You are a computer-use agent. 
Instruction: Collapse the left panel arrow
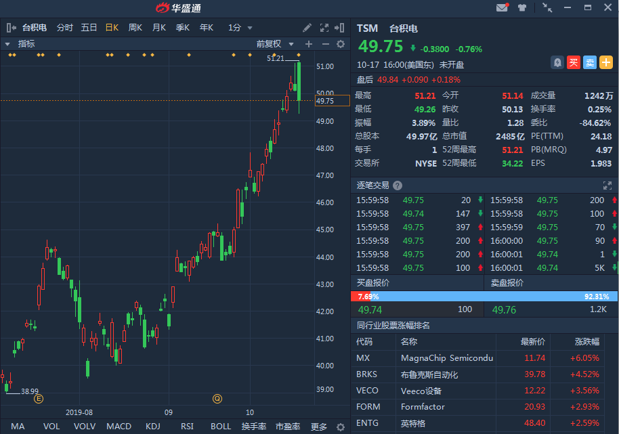pyautogui.click(x=11, y=28)
